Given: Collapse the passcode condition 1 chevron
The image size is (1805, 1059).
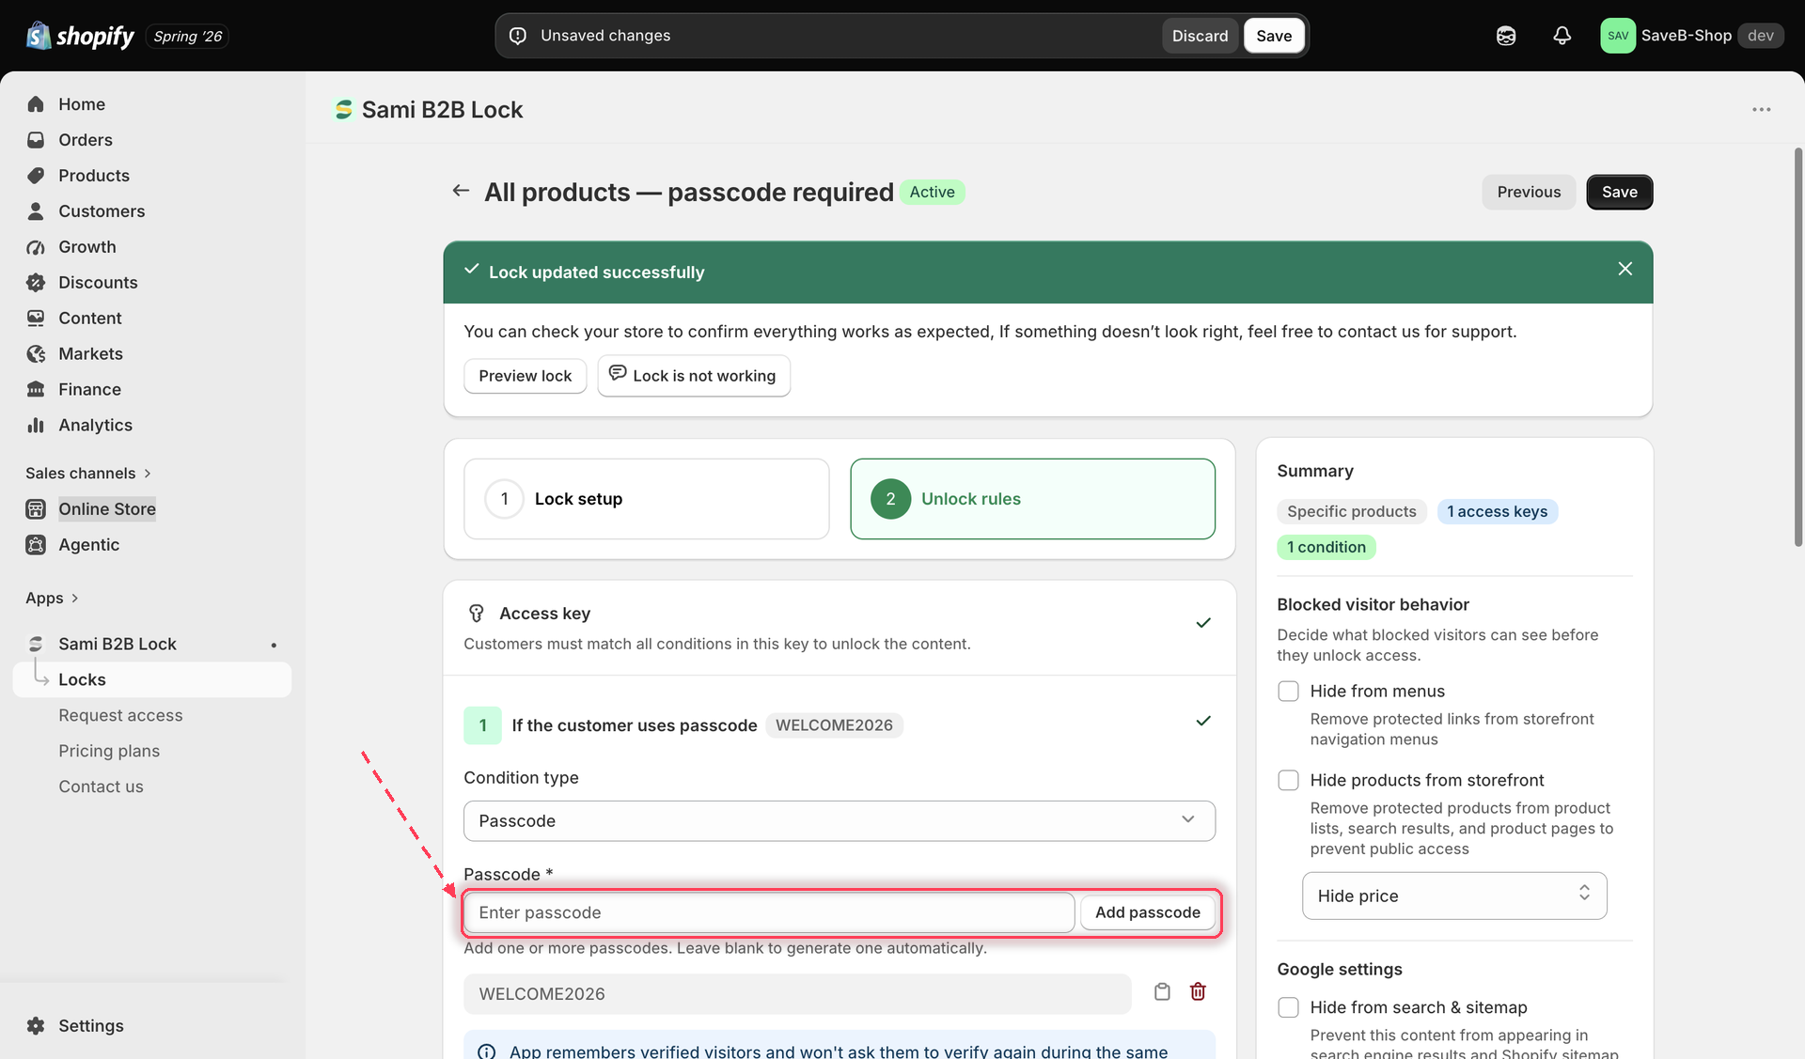Looking at the screenshot, I should point(1202,722).
